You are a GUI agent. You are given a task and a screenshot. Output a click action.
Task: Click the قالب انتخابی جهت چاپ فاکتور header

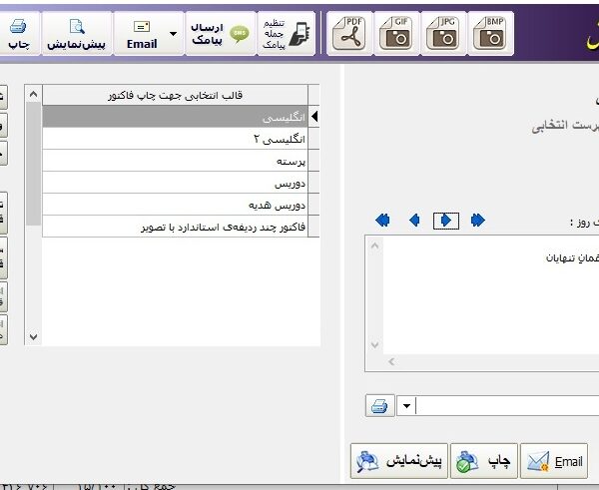[175, 95]
